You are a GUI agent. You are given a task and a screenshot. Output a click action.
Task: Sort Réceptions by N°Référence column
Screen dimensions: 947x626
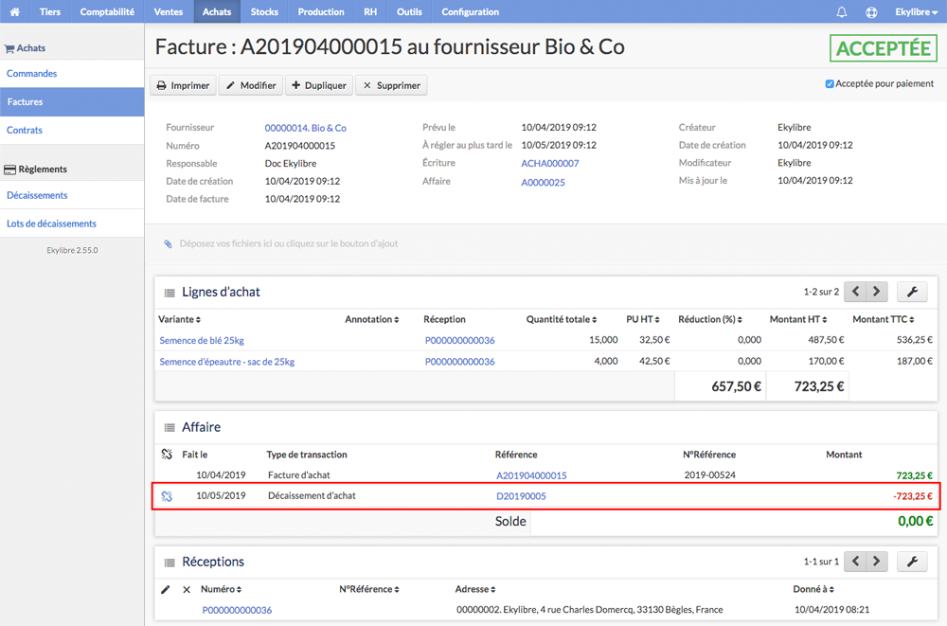point(369,589)
